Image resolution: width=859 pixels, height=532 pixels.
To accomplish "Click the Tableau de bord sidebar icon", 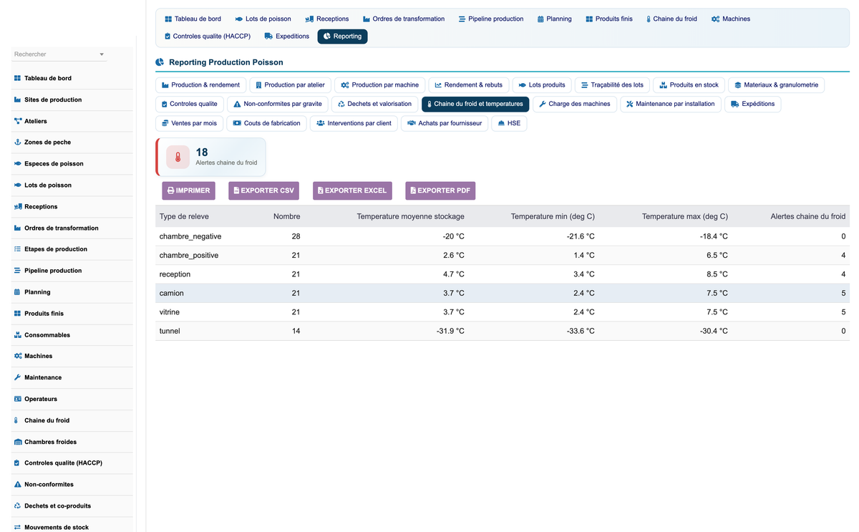I will point(18,78).
